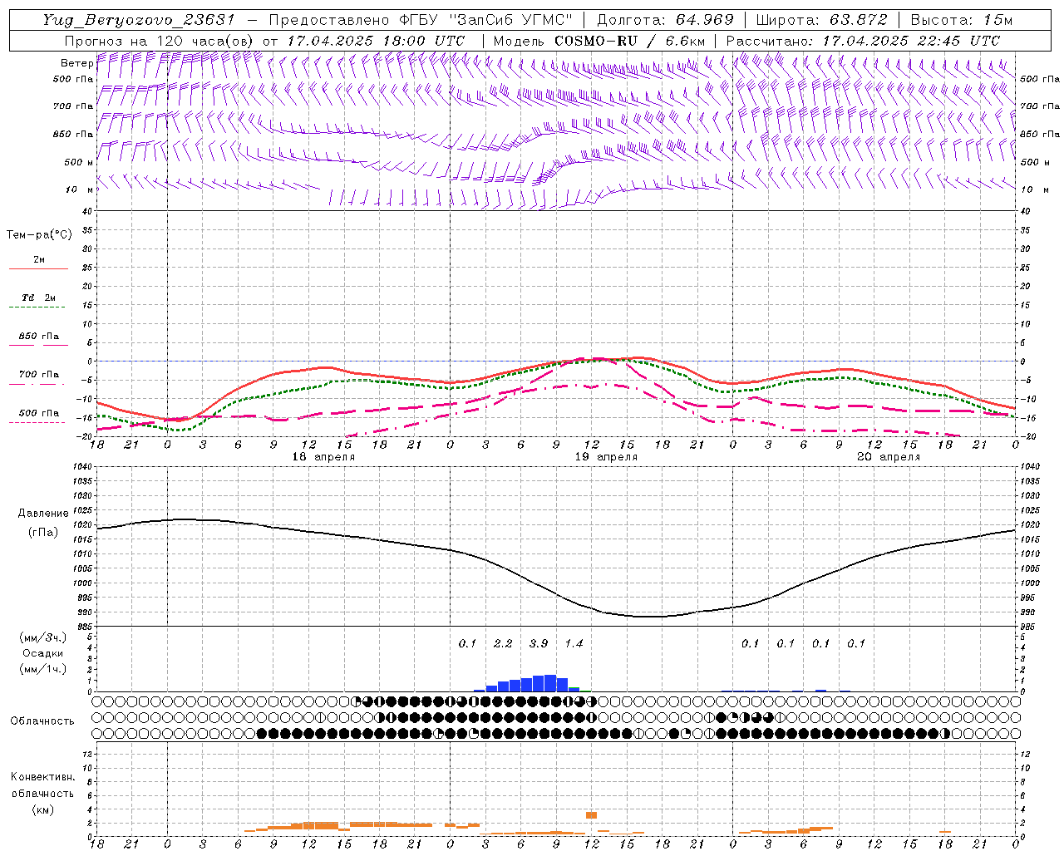Image resolution: width=1064 pixels, height=851 pixels.
Task: Select the forecast start time 17.04.2025 18:00 UTC
Action: tap(376, 41)
